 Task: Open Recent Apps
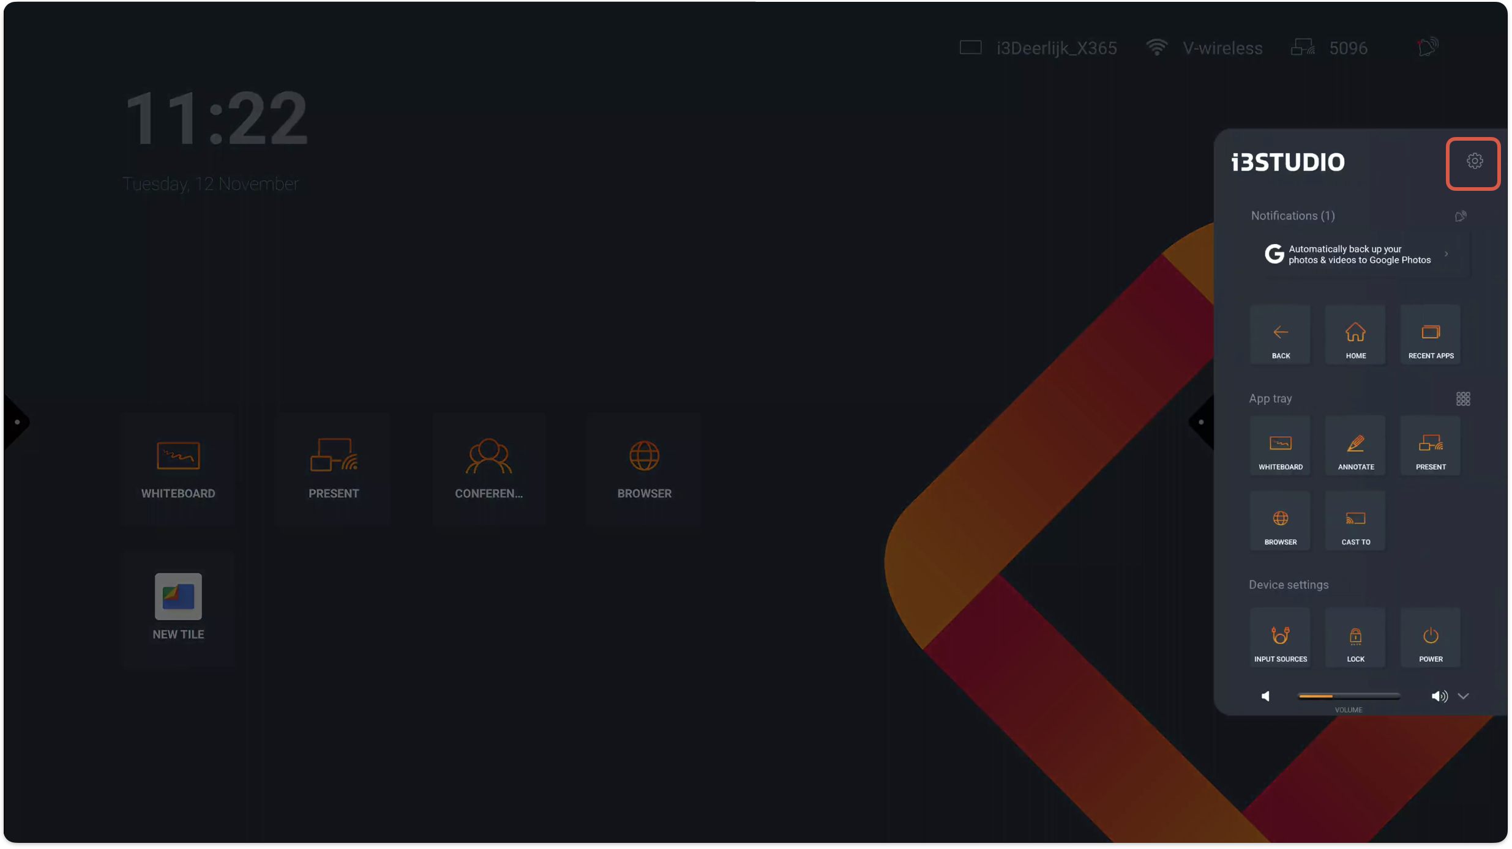coord(1431,336)
